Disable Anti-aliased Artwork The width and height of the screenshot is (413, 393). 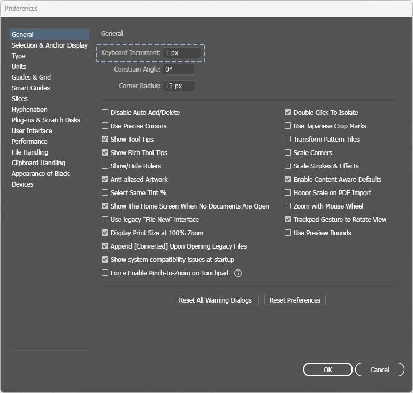[105, 179]
